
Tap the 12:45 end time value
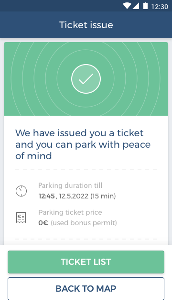(47, 196)
